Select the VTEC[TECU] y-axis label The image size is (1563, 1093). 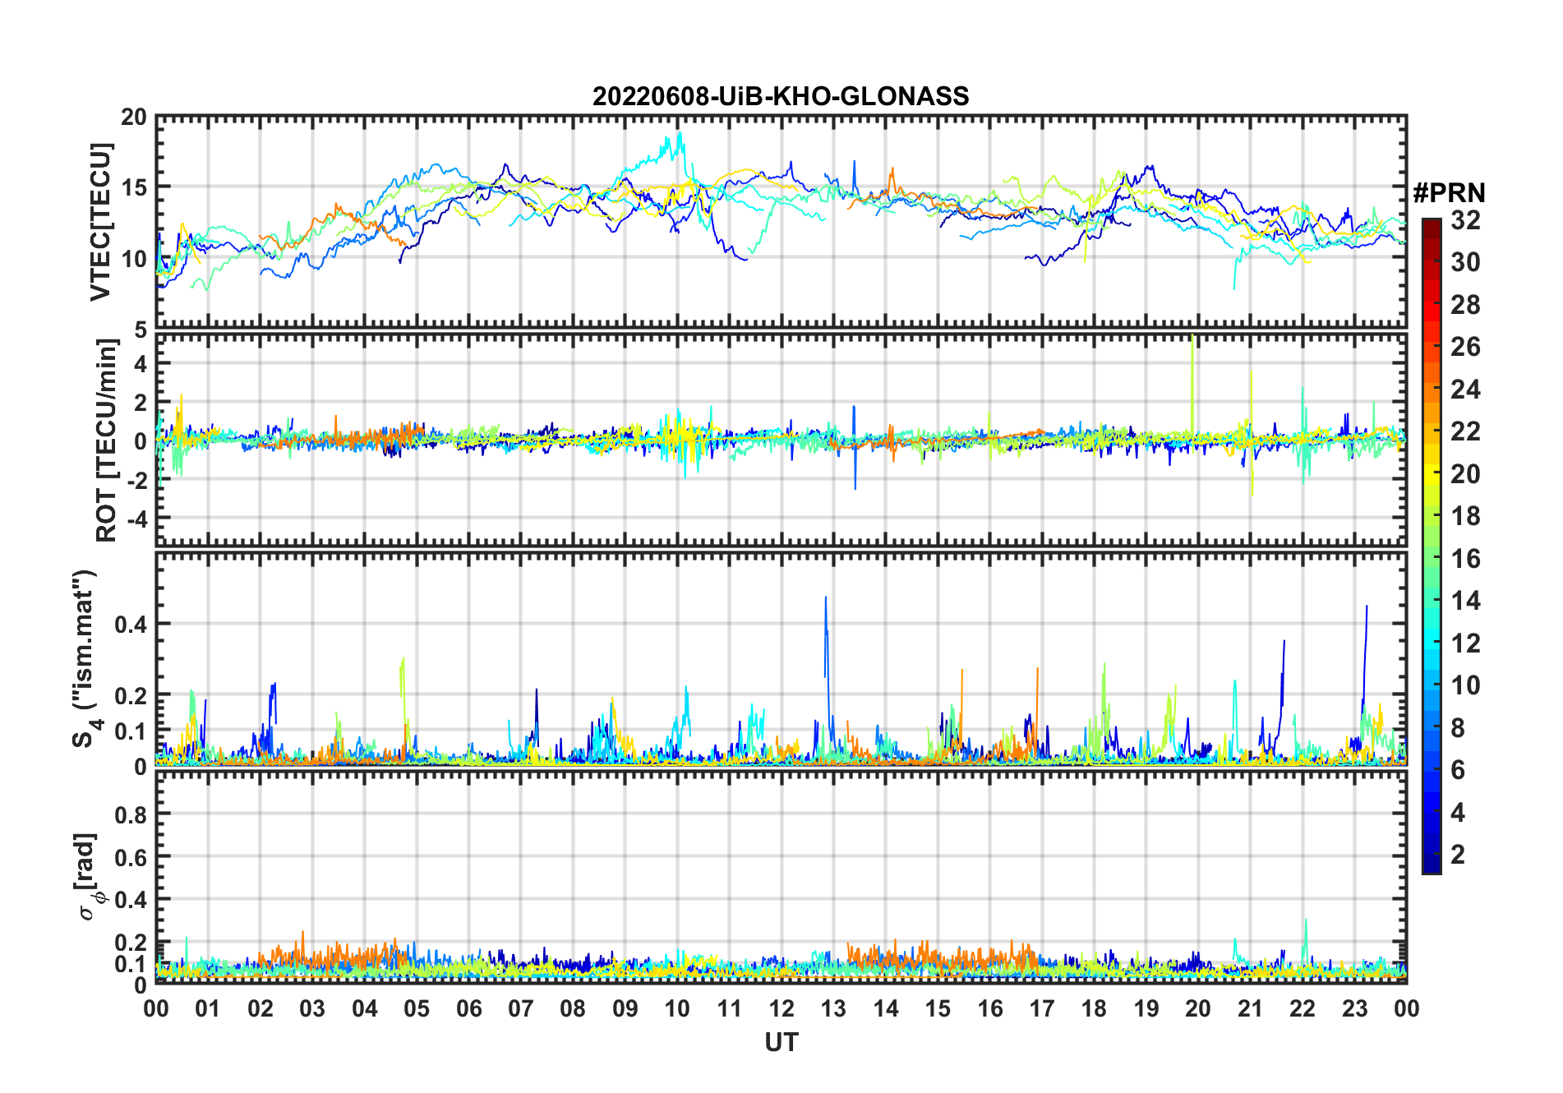pos(99,222)
